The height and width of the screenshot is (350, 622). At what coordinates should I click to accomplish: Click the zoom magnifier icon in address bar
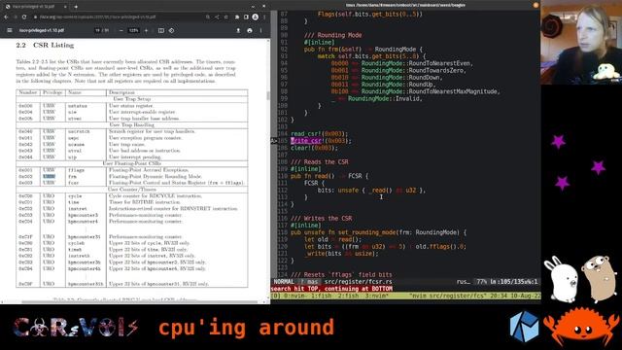[x=208, y=17]
